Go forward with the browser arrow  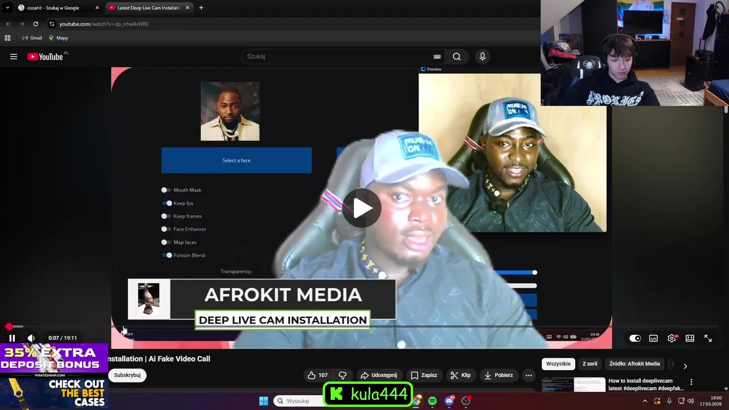pos(22,24)
